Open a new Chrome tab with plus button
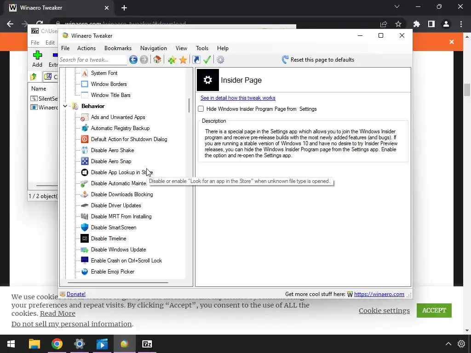Image resolution: width=471 pixels, height=353 pixels. (x=124, y=8)
